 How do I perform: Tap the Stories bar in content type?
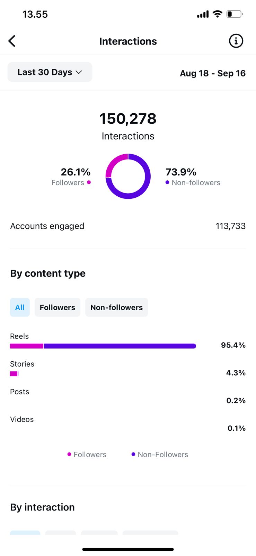[x=14, y=374]
